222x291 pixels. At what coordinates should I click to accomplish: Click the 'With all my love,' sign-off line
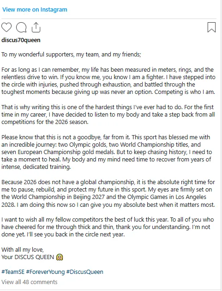[x=23, y=250]
